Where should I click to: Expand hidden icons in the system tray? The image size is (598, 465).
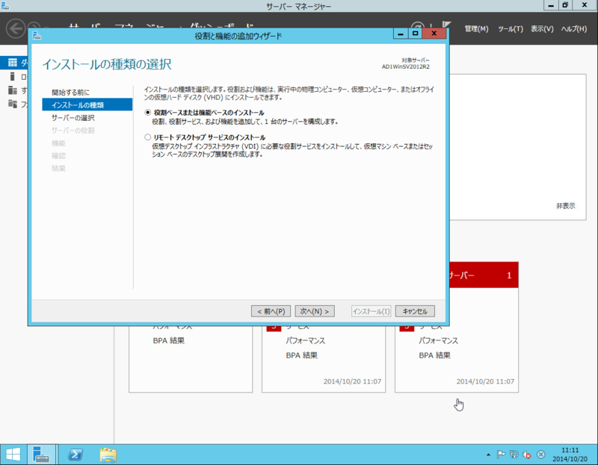[x=488, y=454]
